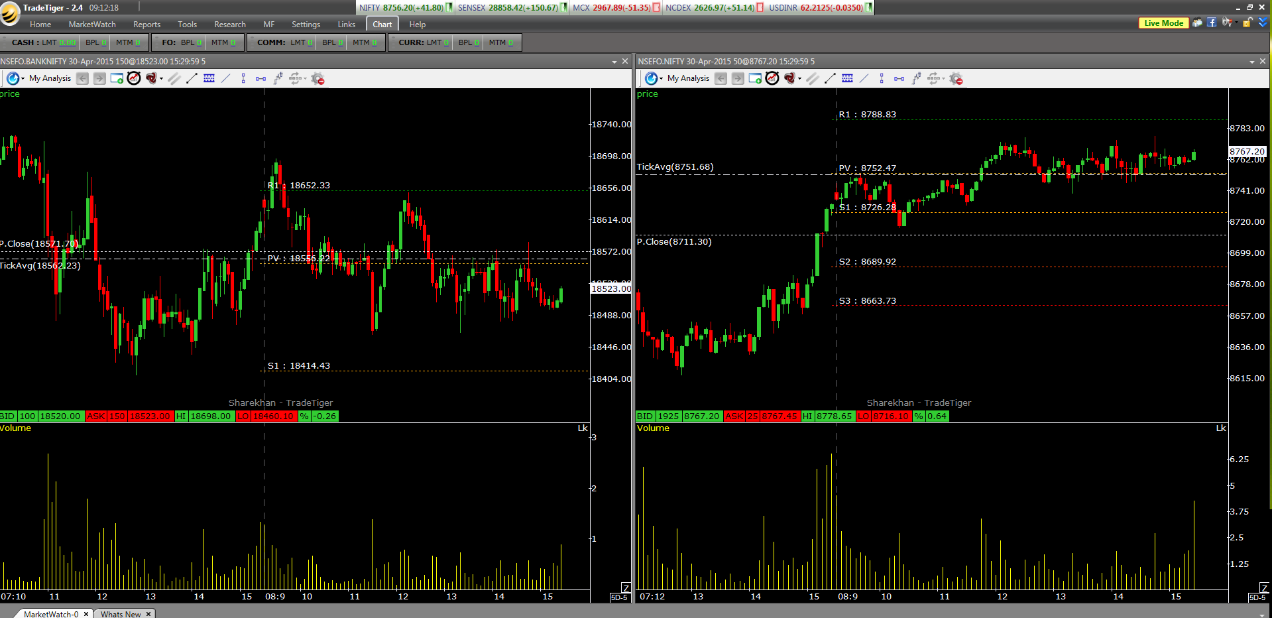This screenshot has height=618, width=1272.
Task: Open the Home menu
Action: 40,25
